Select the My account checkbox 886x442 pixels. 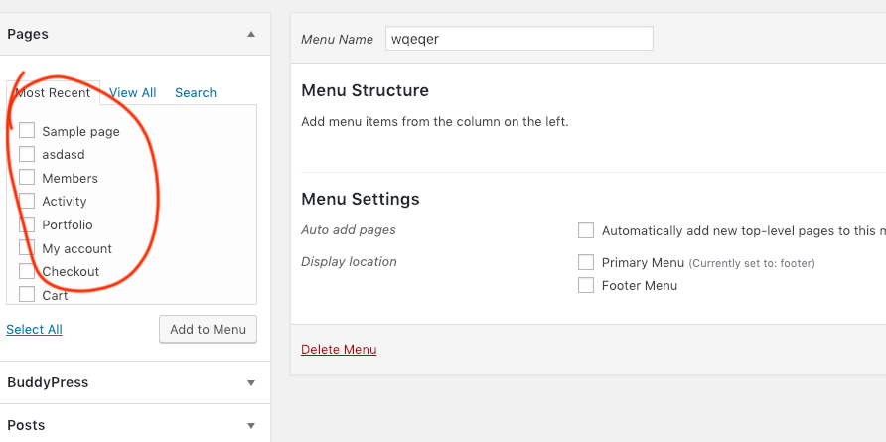pyautogui.click(x=27, y=247)
